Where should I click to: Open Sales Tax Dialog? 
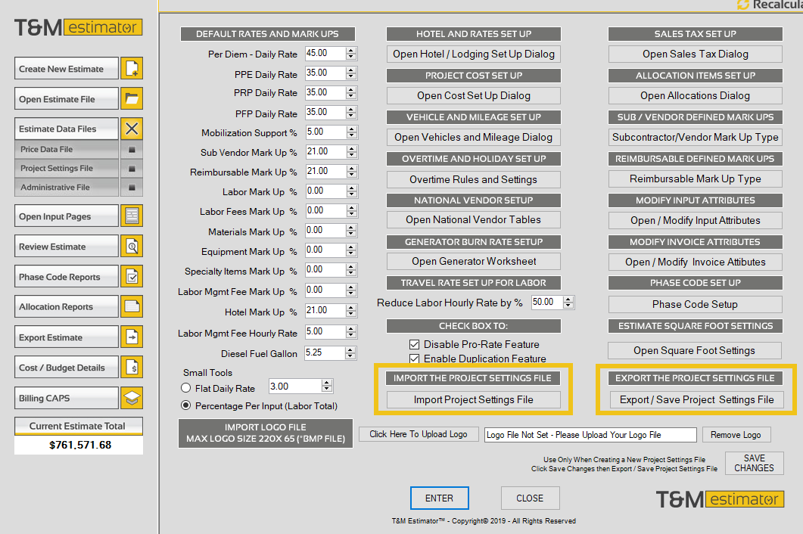coord(696,54)
